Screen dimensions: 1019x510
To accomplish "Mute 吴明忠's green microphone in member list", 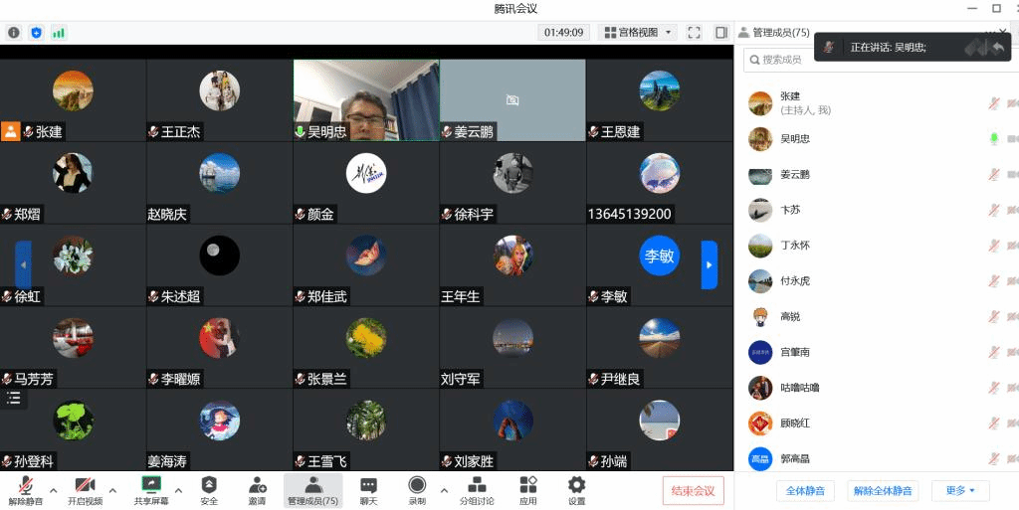I will [992, 139].
